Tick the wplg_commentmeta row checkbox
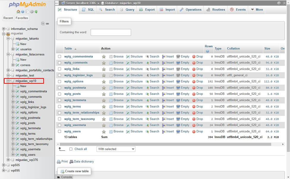Image resolution: width=290 pixels, height=179 pixels. pos(59,56)
